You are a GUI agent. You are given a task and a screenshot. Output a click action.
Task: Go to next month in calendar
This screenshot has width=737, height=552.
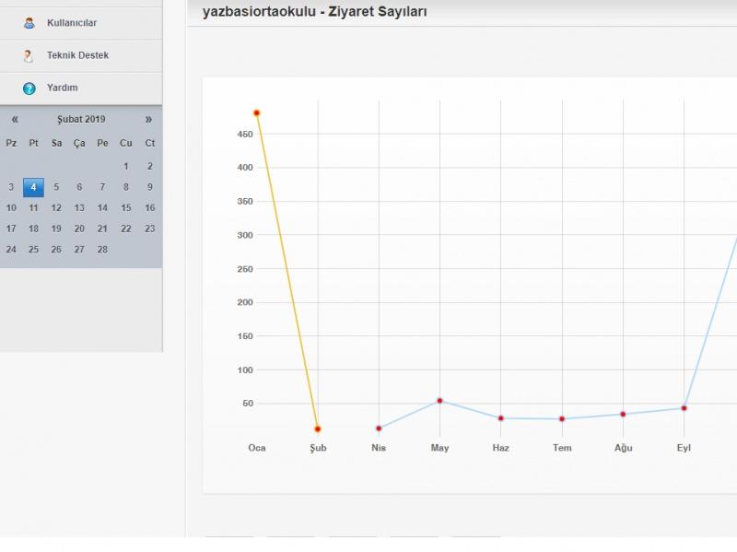pyautogui.click(x=148, y=119)
